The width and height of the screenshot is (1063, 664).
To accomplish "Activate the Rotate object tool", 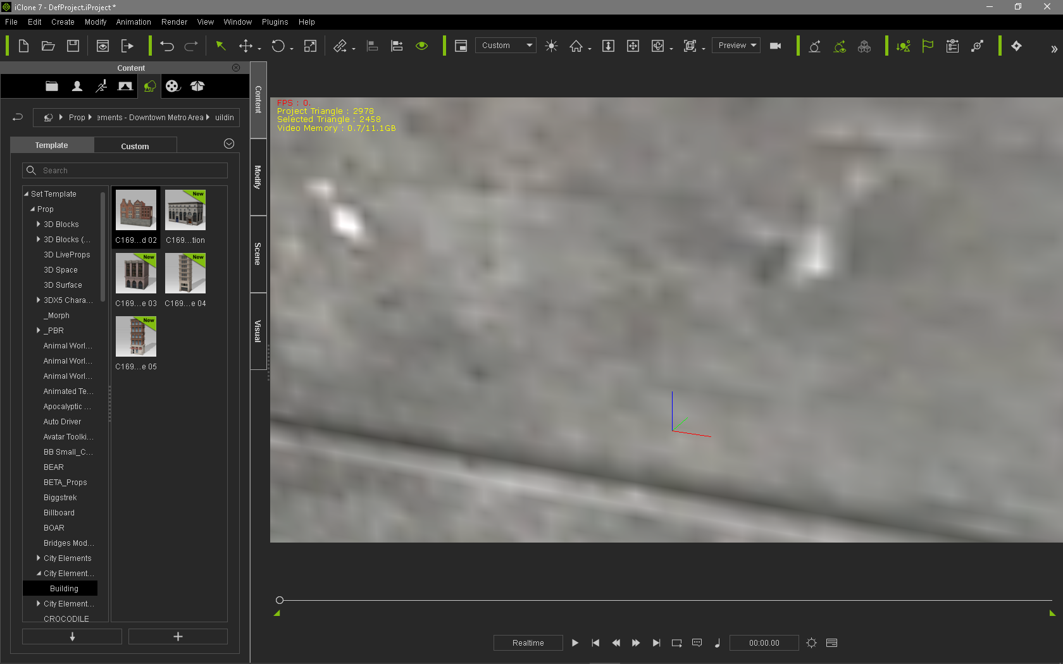I will click(278, 46).
